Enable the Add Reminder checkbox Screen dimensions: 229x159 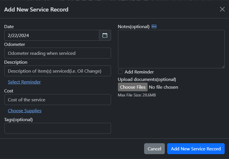120,72
